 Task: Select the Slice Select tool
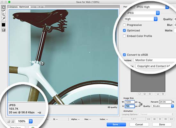[x=4, y=11]
